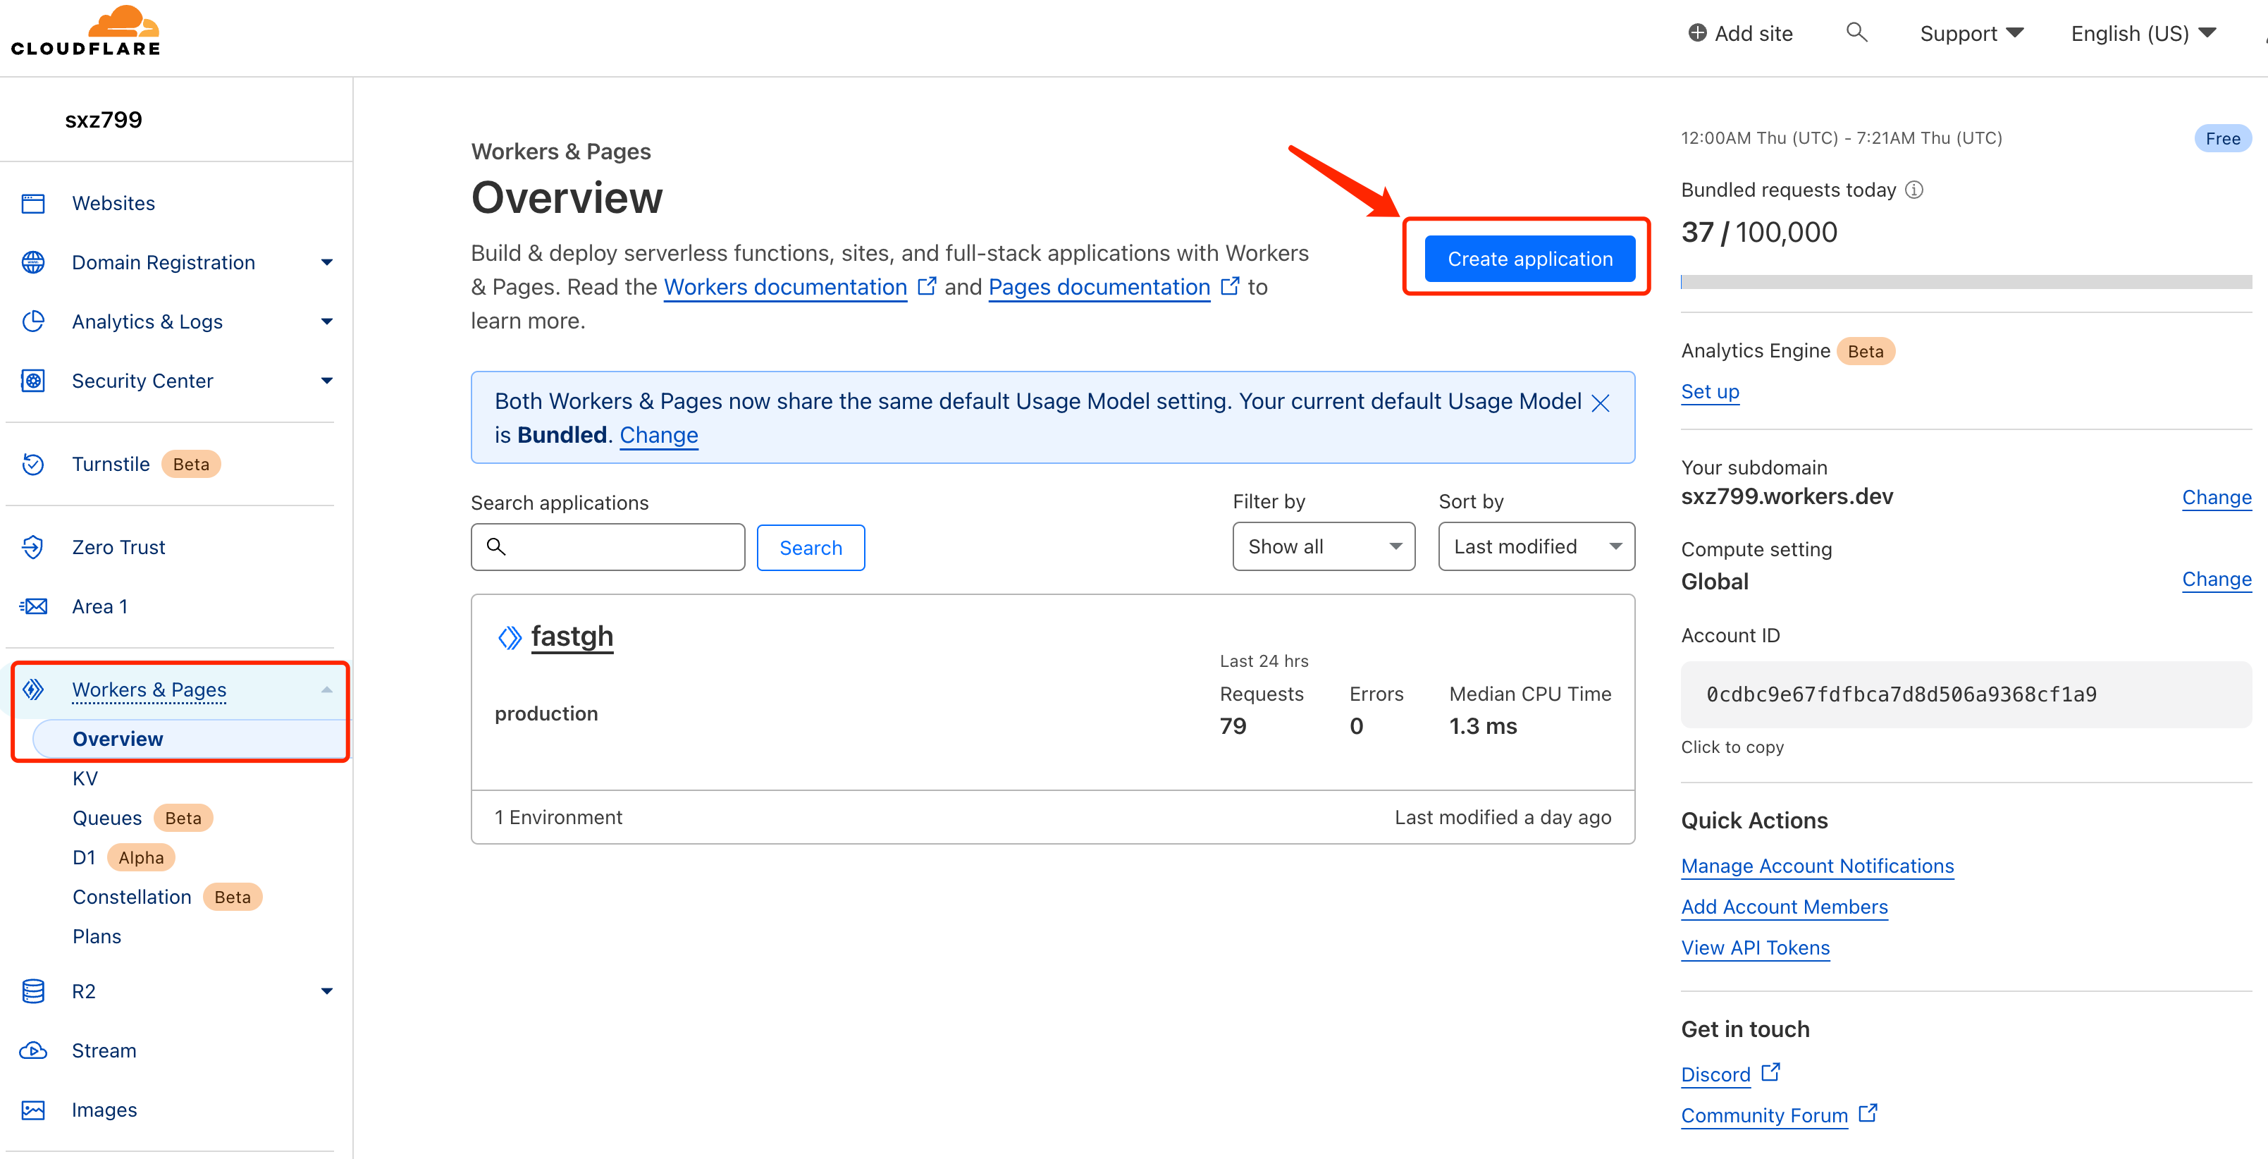This screenshot has height=1159, width=2268.
Task: Click the Turnstile icon
Action: point(33,464)
